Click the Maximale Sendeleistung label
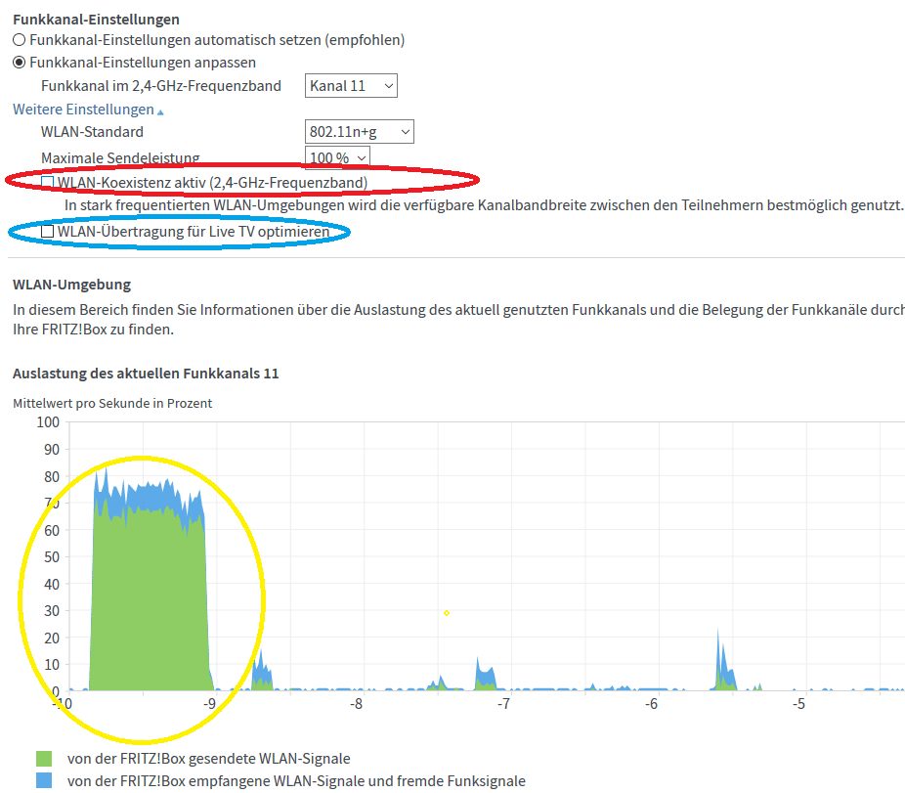The width and height of the screenshot is (905, 793). tap(120, 157)
